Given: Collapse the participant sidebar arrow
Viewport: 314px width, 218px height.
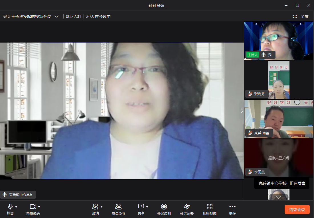Looking at the screenshot, I should point(242,111).
